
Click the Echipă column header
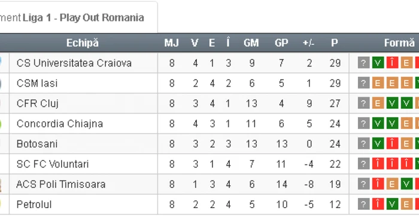(x=83, y=42)
